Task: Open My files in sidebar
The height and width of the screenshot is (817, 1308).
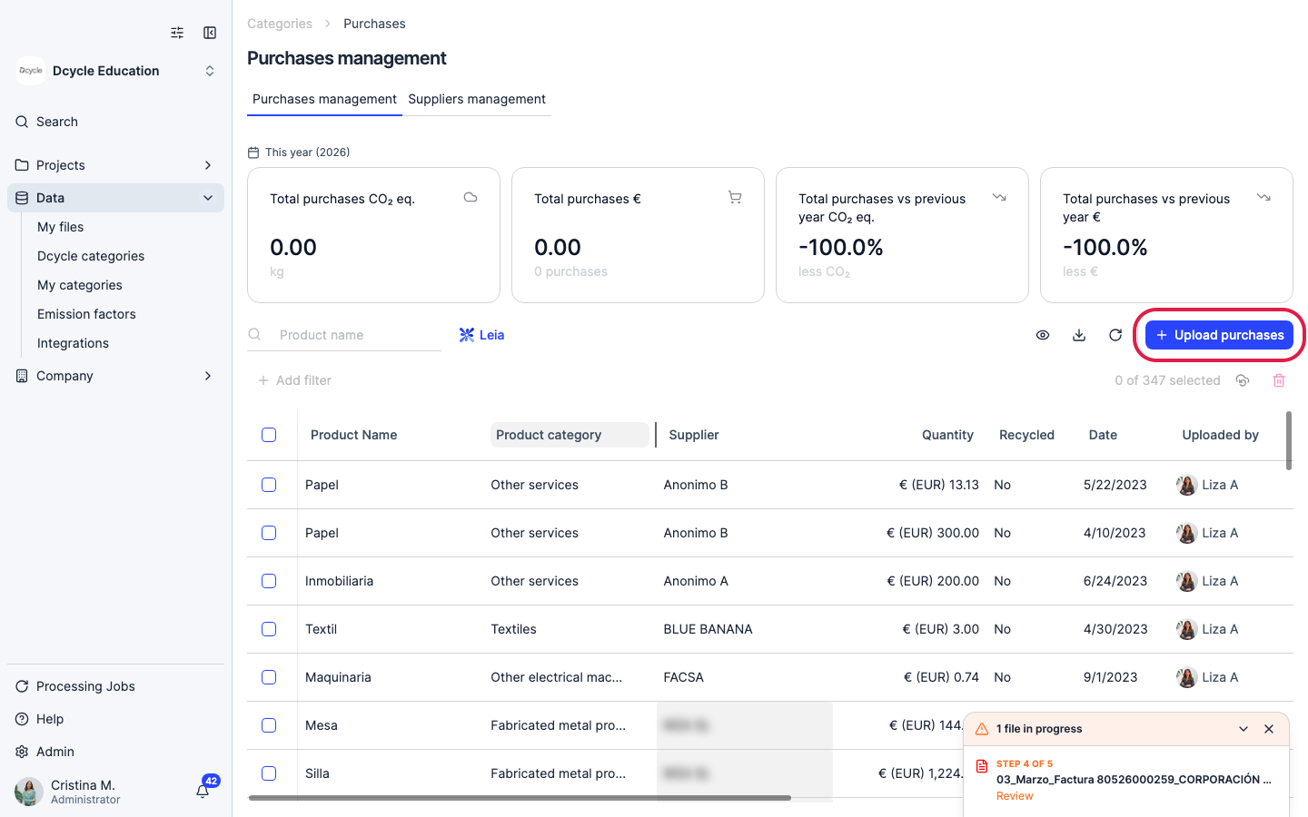Action: click(60, 227)
